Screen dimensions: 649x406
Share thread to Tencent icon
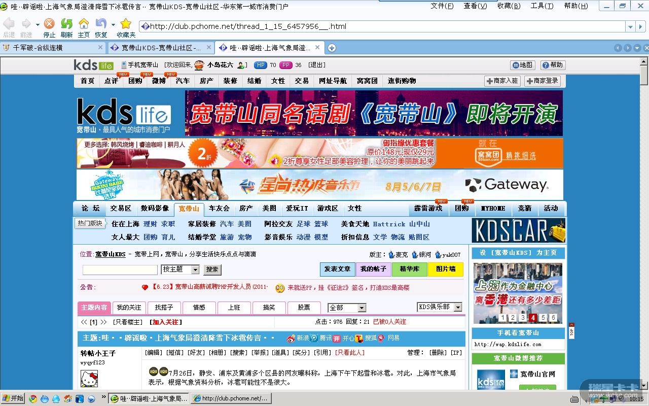tap(314, 338)
